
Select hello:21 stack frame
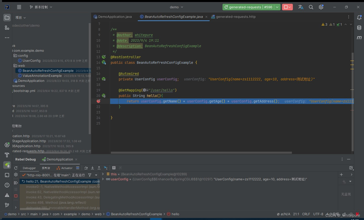pos(60,181)
